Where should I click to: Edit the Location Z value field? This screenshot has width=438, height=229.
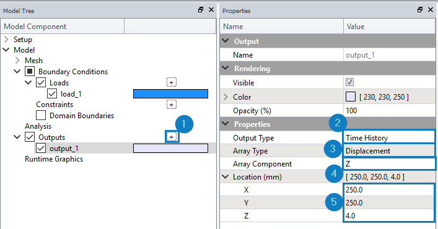(x=389, y=215)
